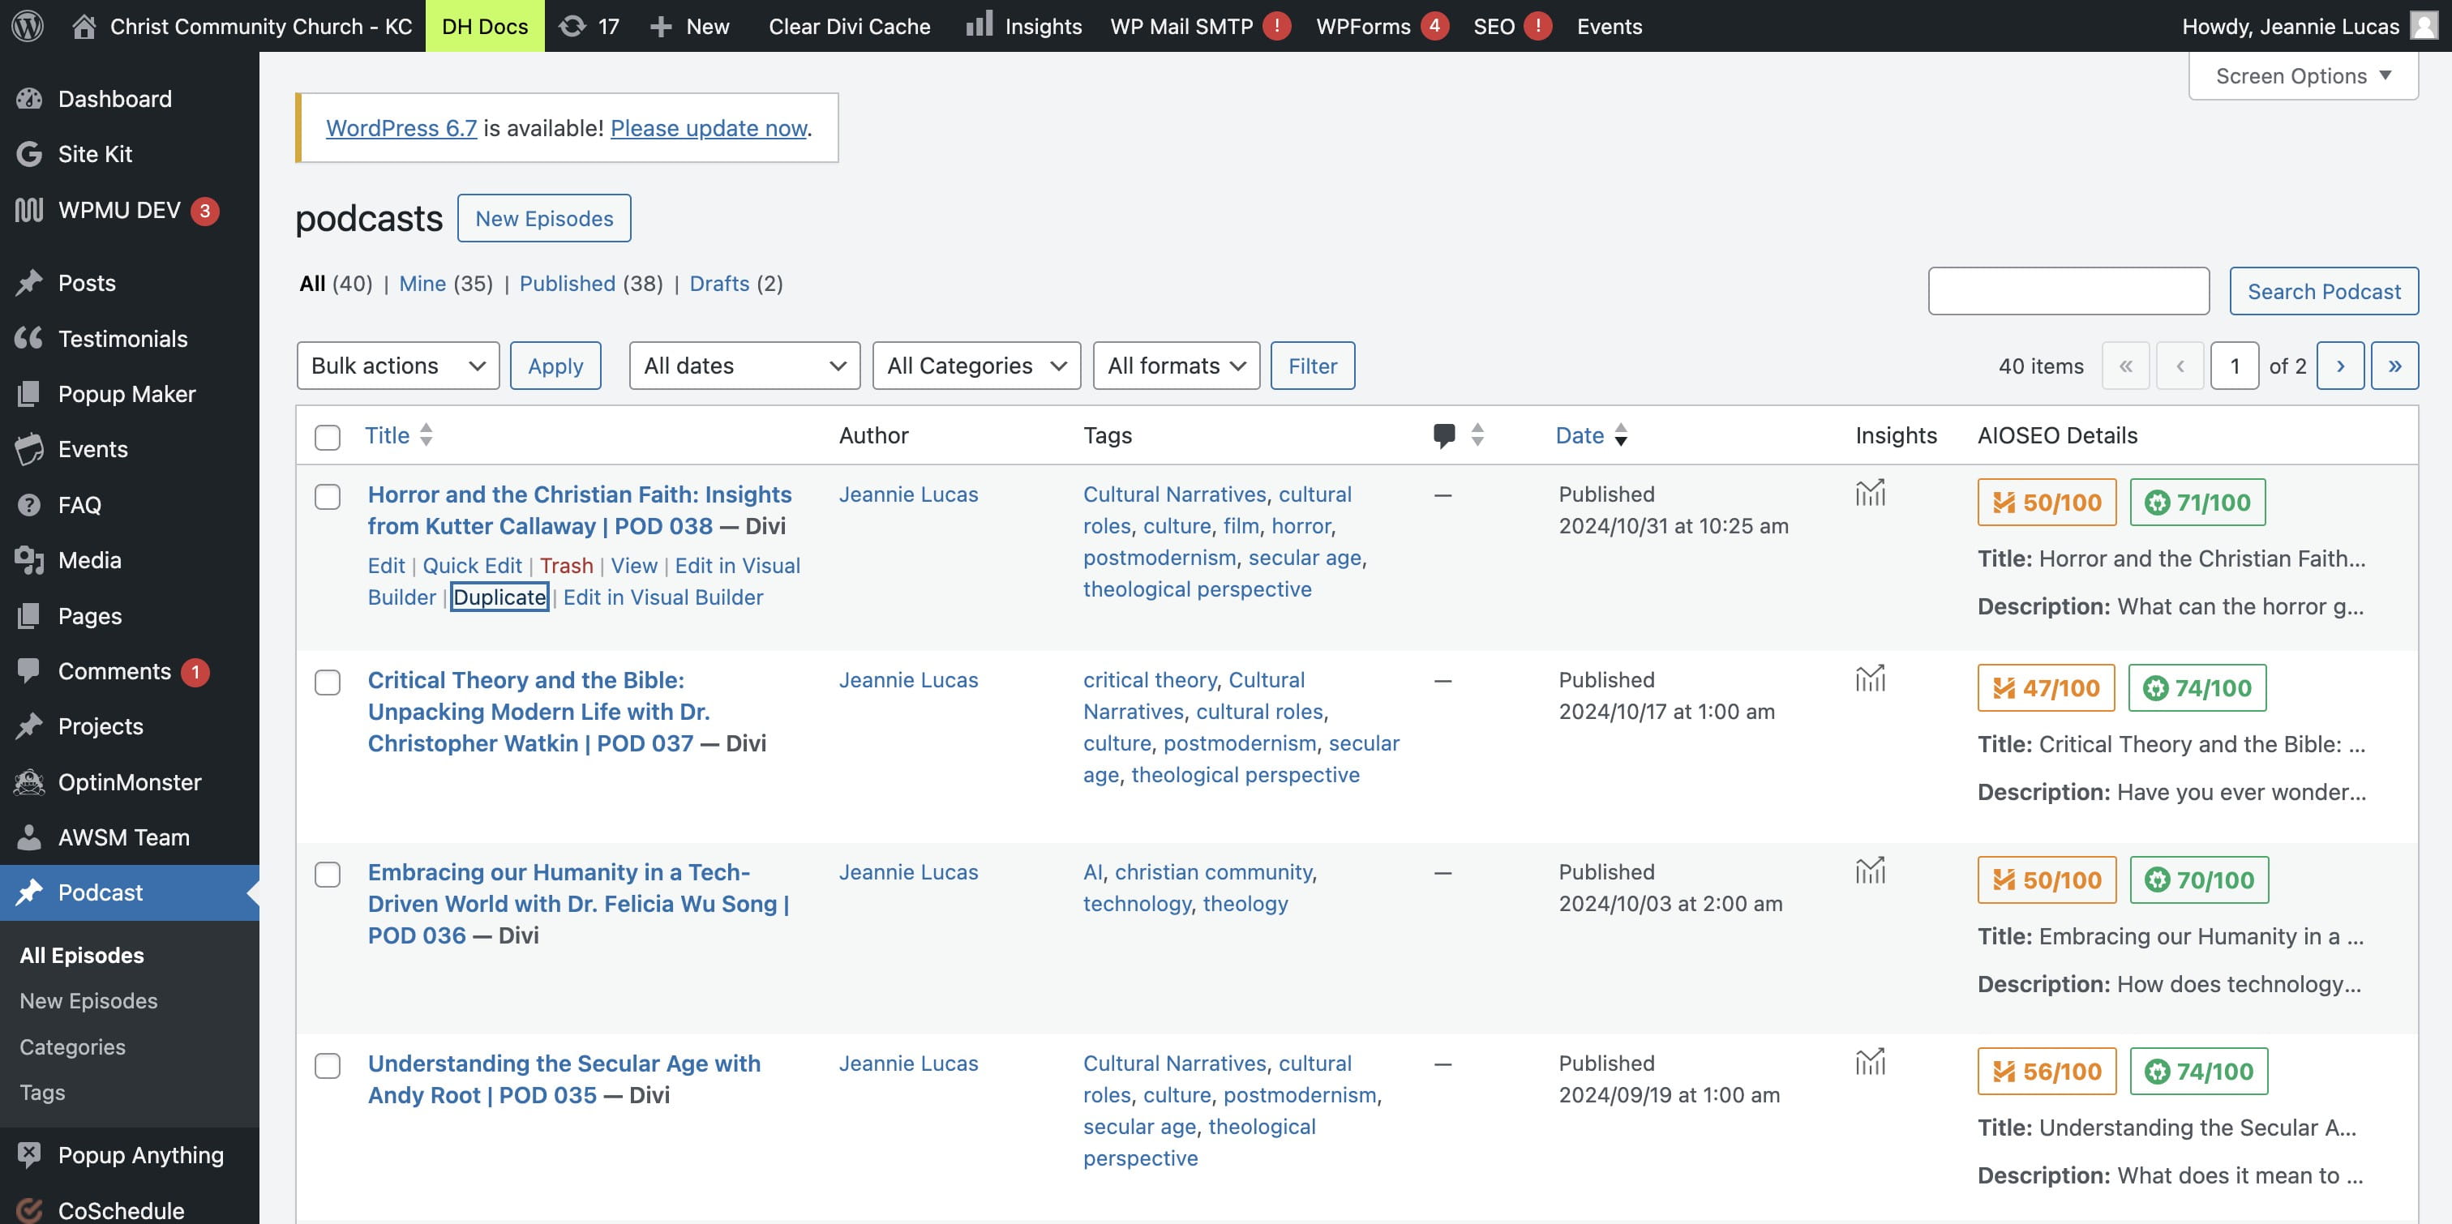2452x1224 pixels.
Task: Open the 71/100 headline score badge for POD 038
Action: (x=2197, y=502)
